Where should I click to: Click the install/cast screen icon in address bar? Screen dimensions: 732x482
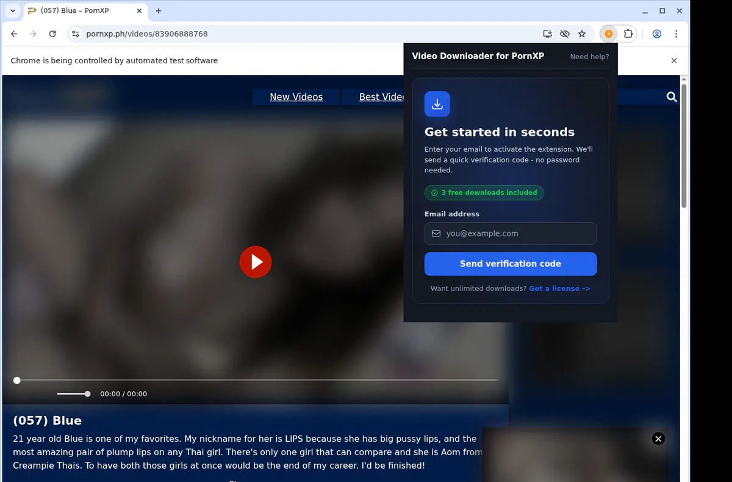click(x=547, y=34)
